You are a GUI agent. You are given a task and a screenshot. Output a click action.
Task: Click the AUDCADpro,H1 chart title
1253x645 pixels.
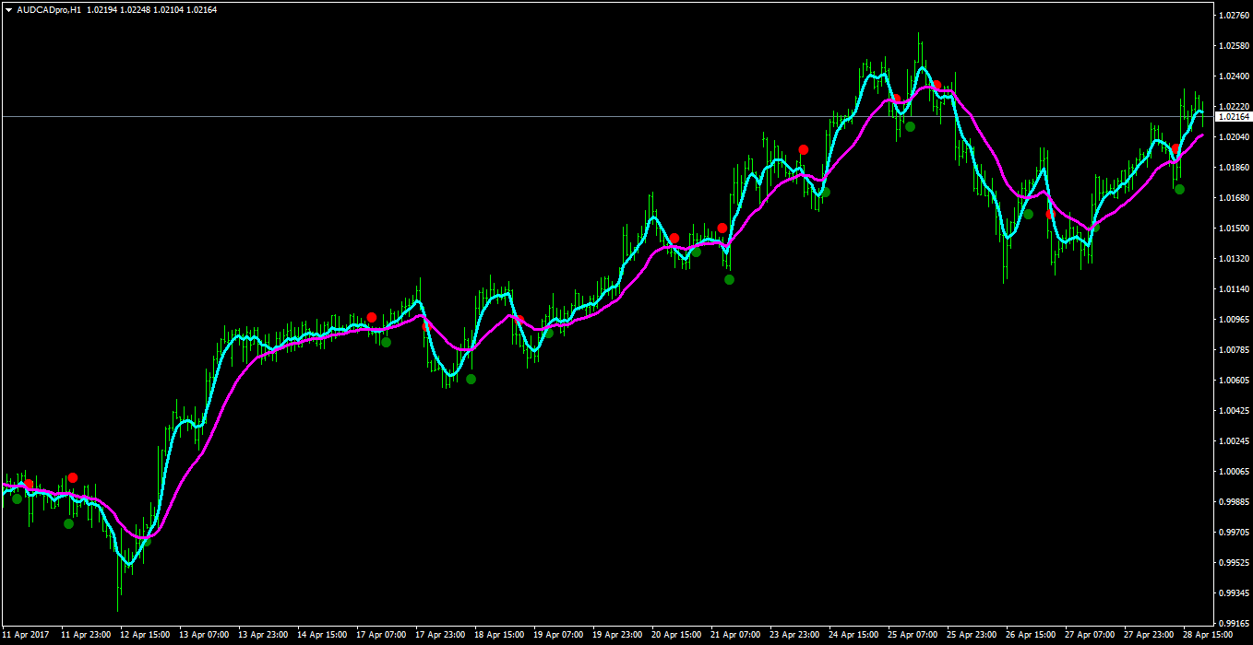50,9
